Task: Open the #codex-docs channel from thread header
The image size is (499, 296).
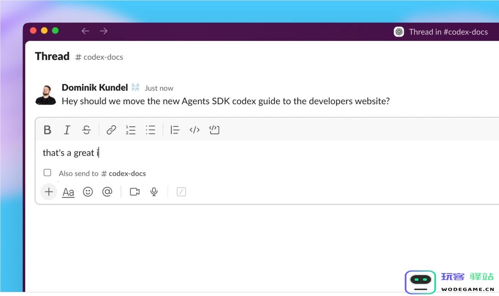Action: tap(99, 57)
